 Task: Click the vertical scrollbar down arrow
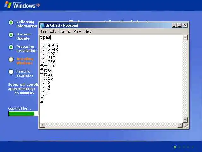(x=185, y=120)
